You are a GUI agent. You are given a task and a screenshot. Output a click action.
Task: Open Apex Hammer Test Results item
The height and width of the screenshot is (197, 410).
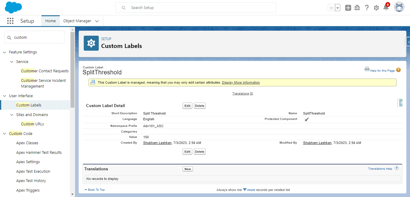tap(39, 153)
